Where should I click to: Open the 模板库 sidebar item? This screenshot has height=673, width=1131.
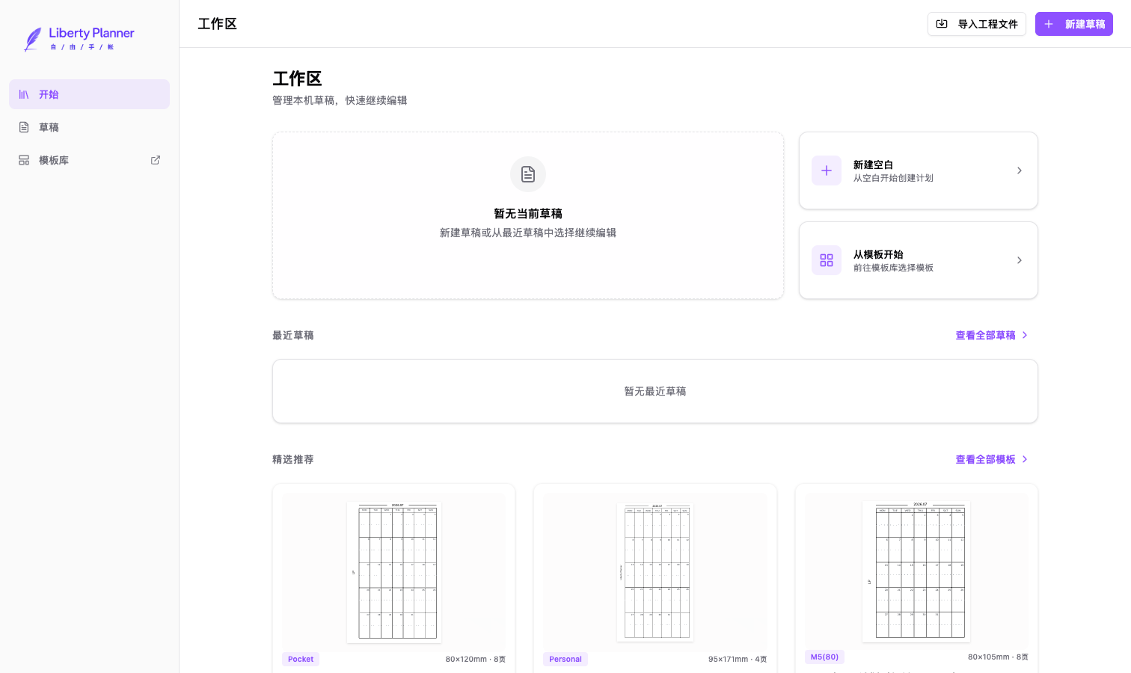pyautogui.click(x=89, y=160)
